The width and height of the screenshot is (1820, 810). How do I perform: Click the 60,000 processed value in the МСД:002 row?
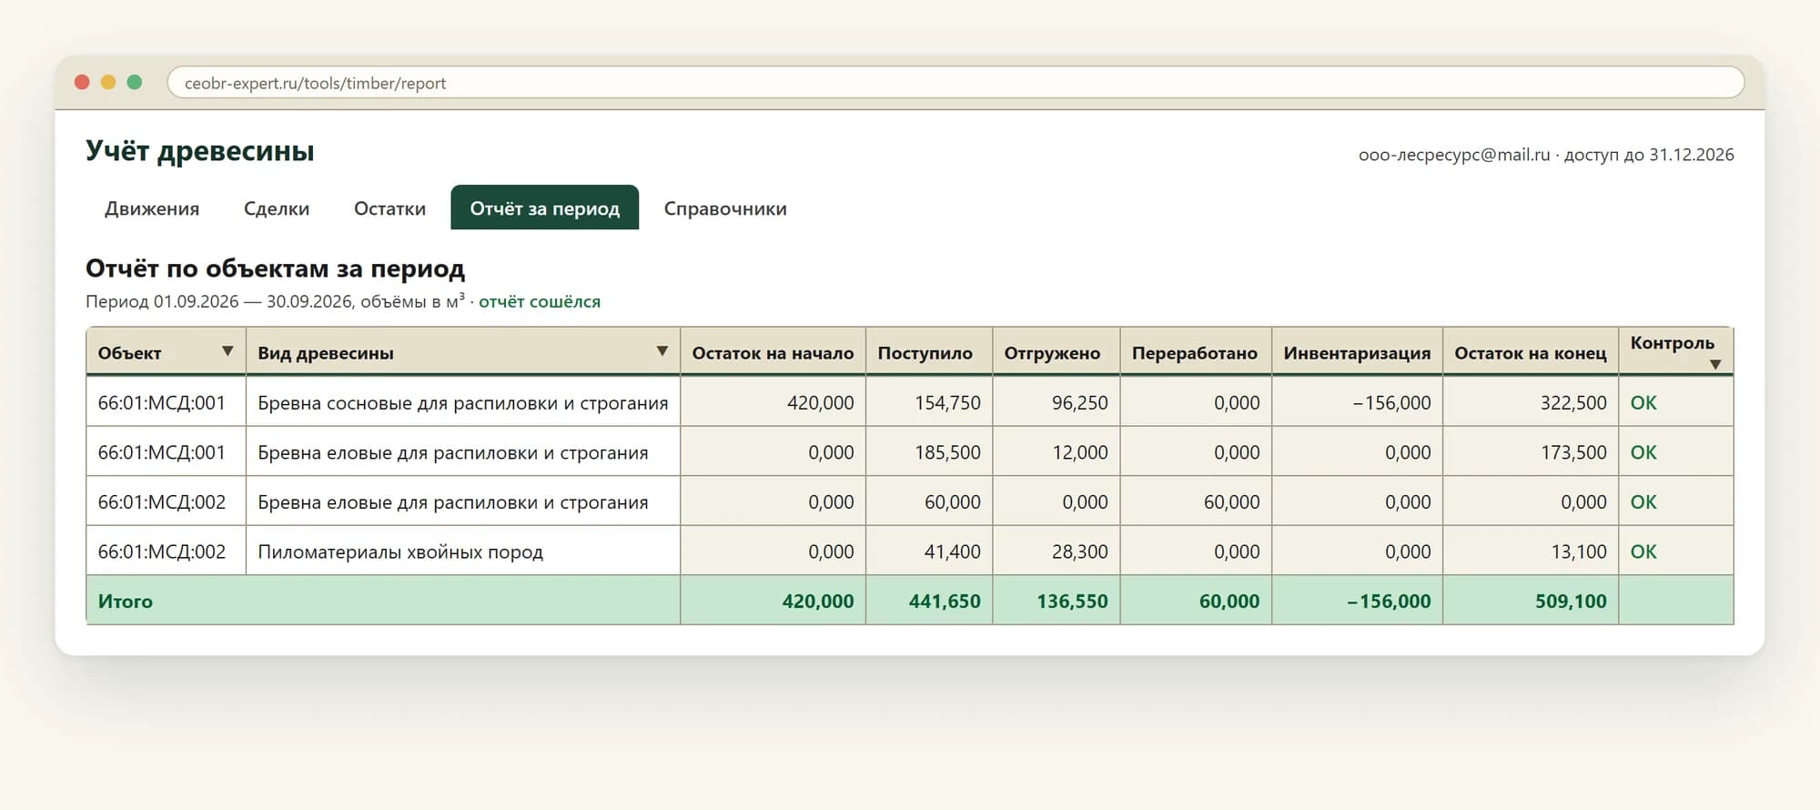click(x=1232, y=501)
